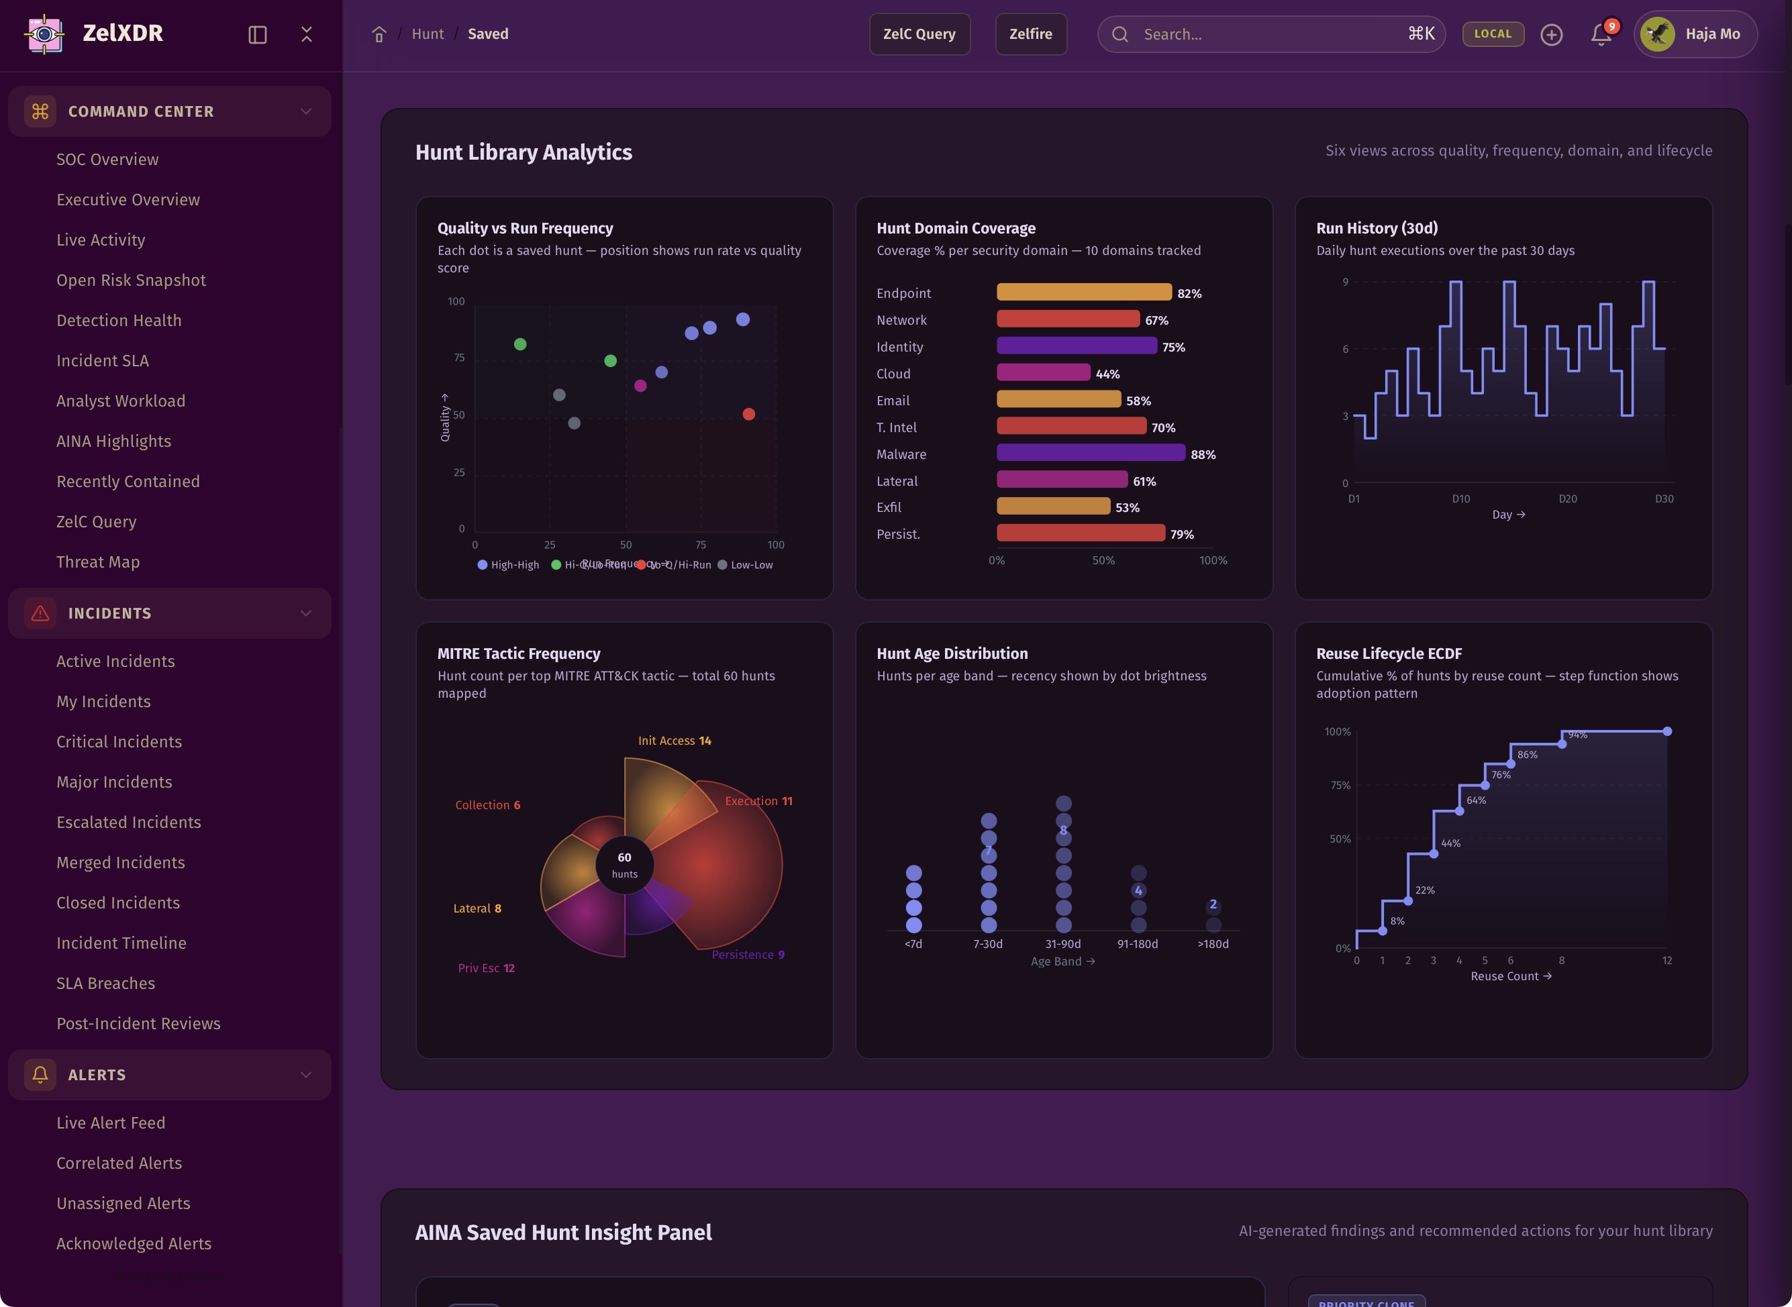The width and height of the screenshot is (1792, 1307).
Task: Collapse the Incidents section chevron
Action: tap(305, 613)
